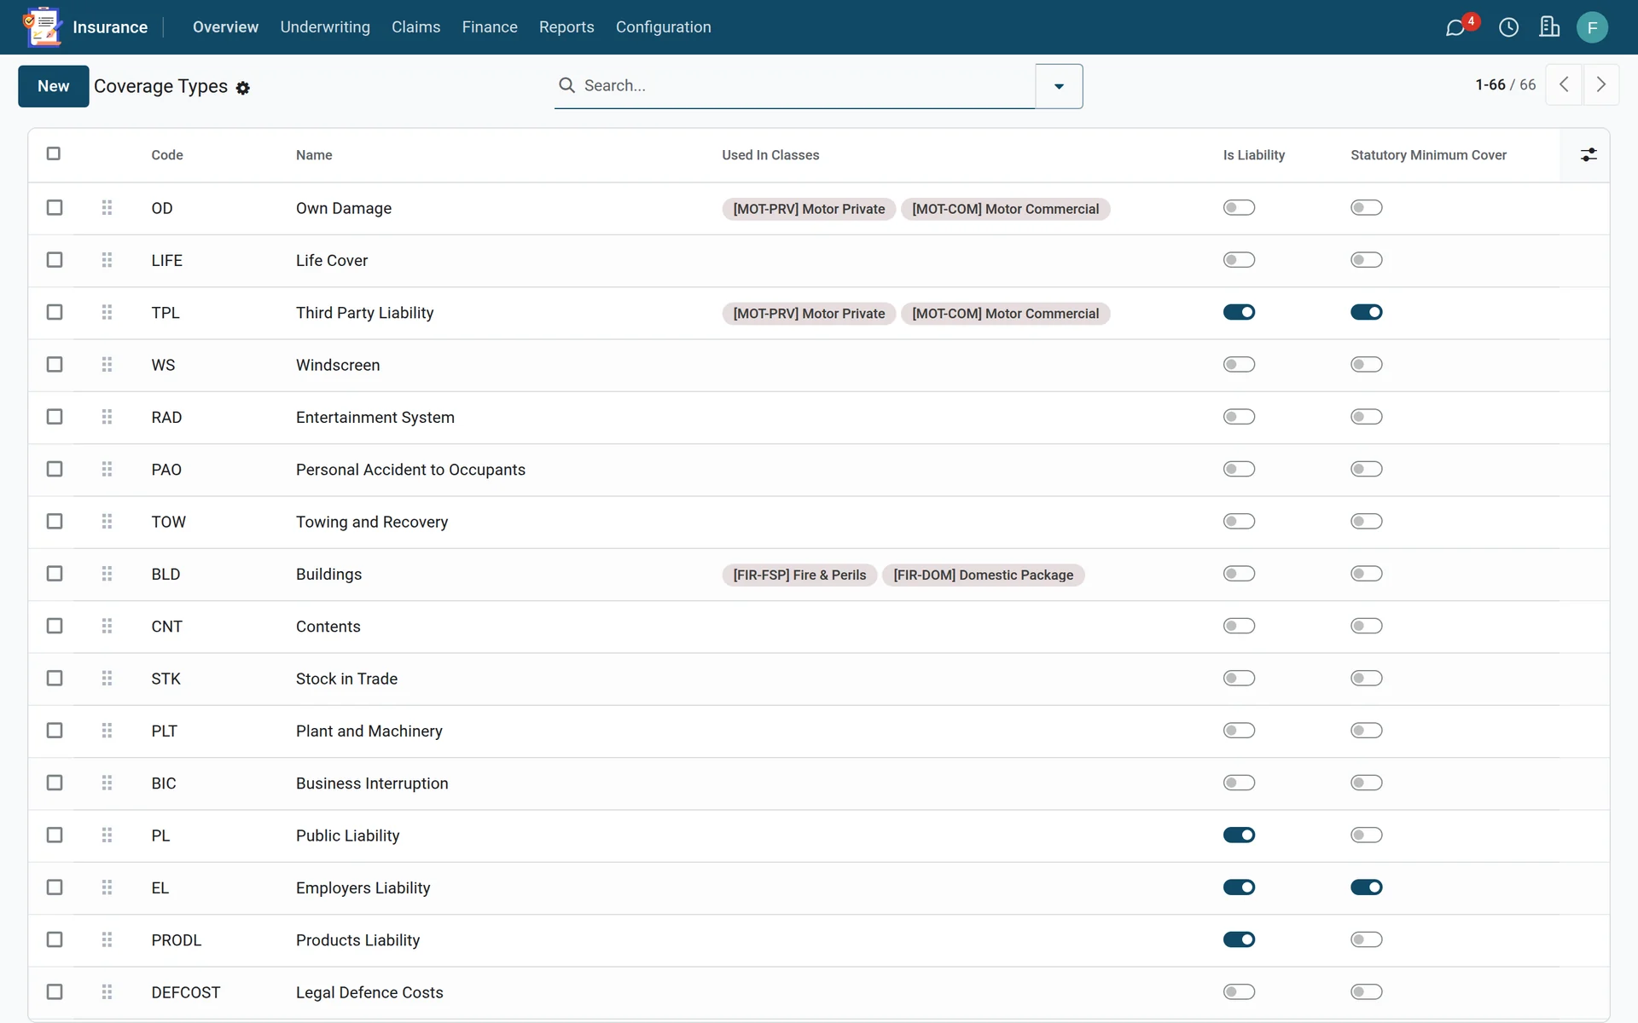Click the 1-66 pager range

click(x=1490, y=84)
